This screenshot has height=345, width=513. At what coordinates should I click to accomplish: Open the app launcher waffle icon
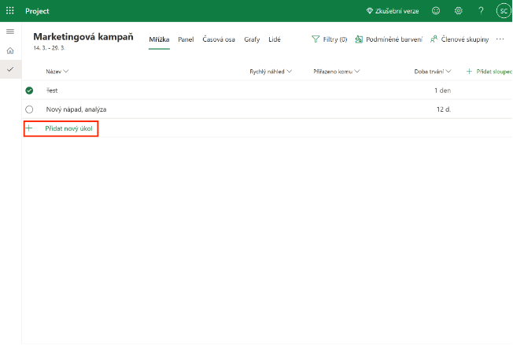click(10, 11)
